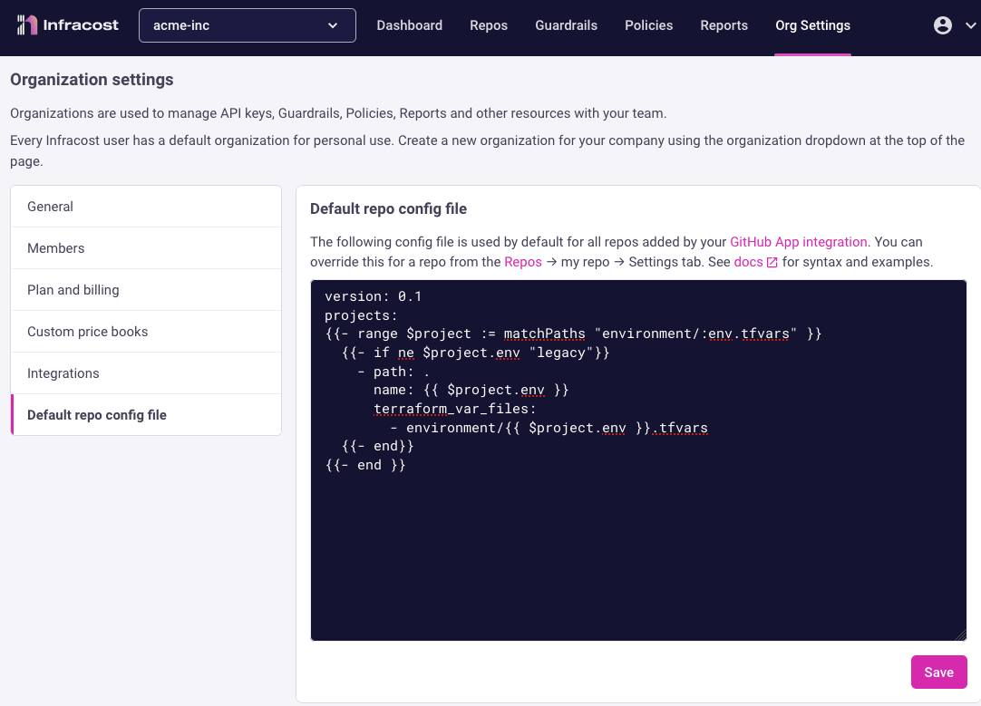Go to Integrations settings section
This screenshot has width=981, height=706.
click(x=146, y=373)
